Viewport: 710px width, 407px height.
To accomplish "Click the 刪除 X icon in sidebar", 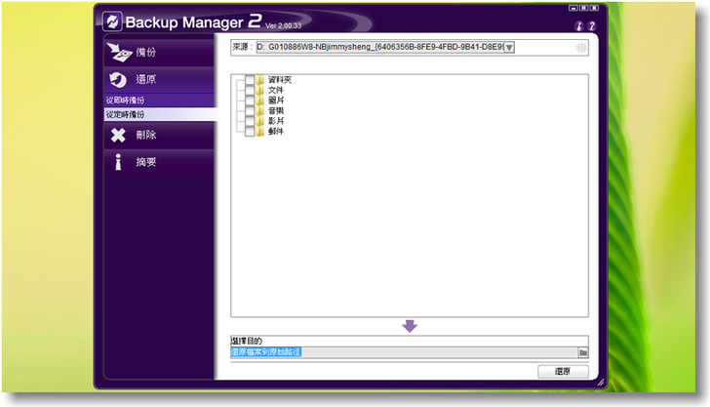I will 118,135.
